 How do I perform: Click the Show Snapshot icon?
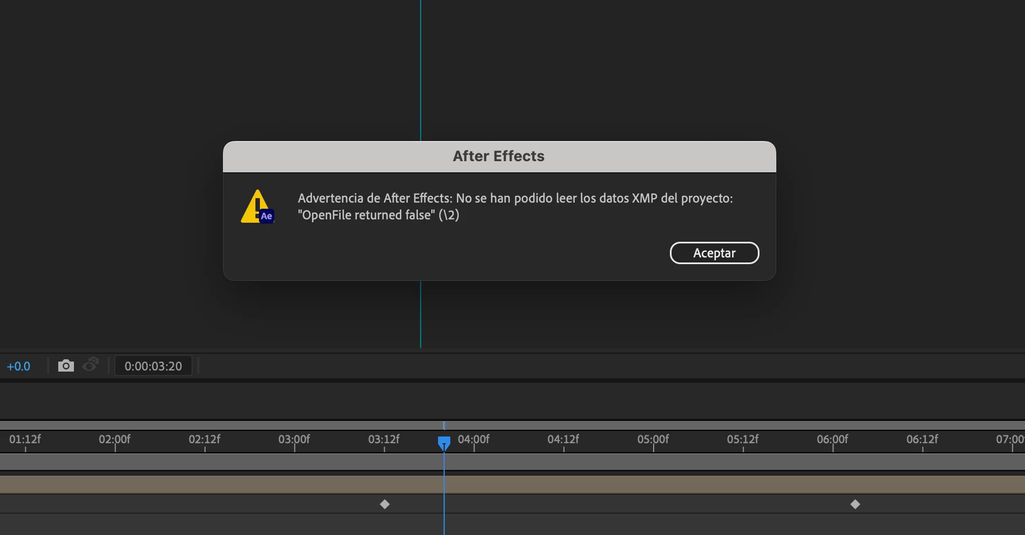[91, 365]
